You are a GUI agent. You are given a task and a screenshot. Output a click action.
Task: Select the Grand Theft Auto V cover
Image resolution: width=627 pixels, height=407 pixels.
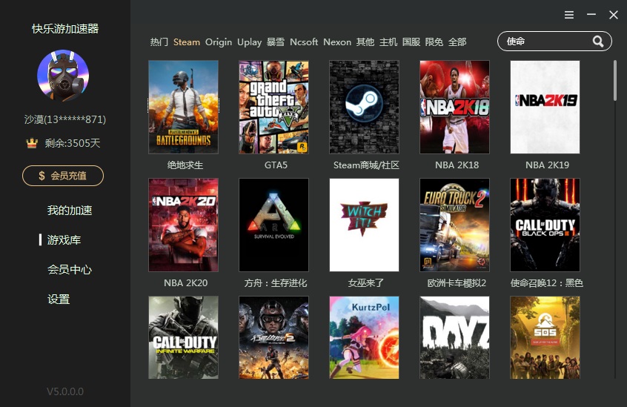(x=274, y=107)
